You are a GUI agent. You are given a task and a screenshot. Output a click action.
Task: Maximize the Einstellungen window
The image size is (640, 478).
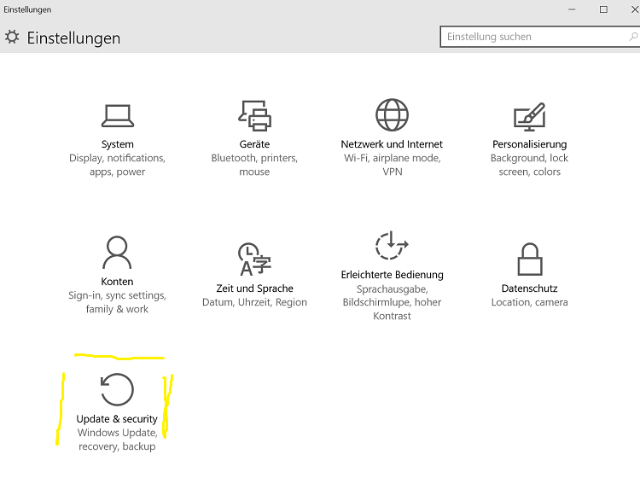(x=603, y=9)
